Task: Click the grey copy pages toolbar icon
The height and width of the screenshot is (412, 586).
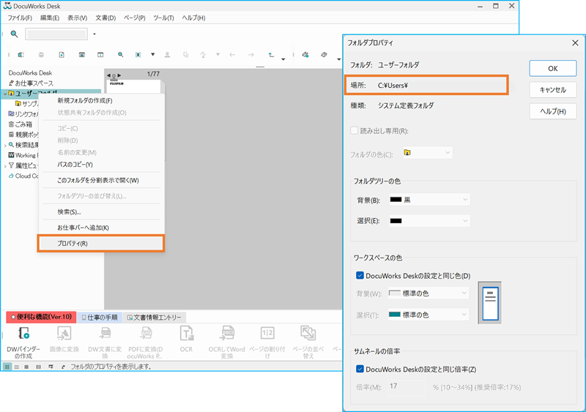Action: (186, 55)
